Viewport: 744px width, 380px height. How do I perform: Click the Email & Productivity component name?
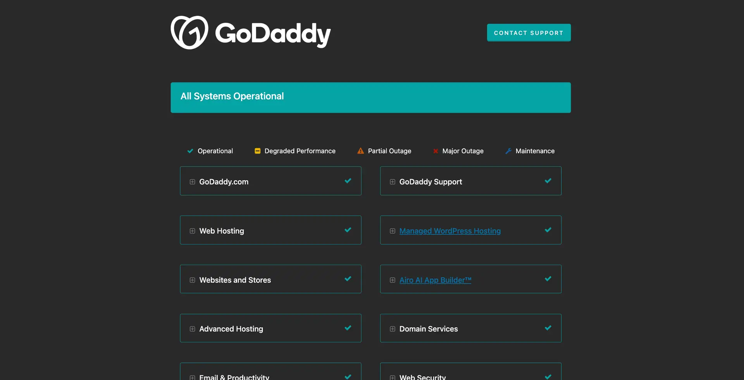(234, 377)
